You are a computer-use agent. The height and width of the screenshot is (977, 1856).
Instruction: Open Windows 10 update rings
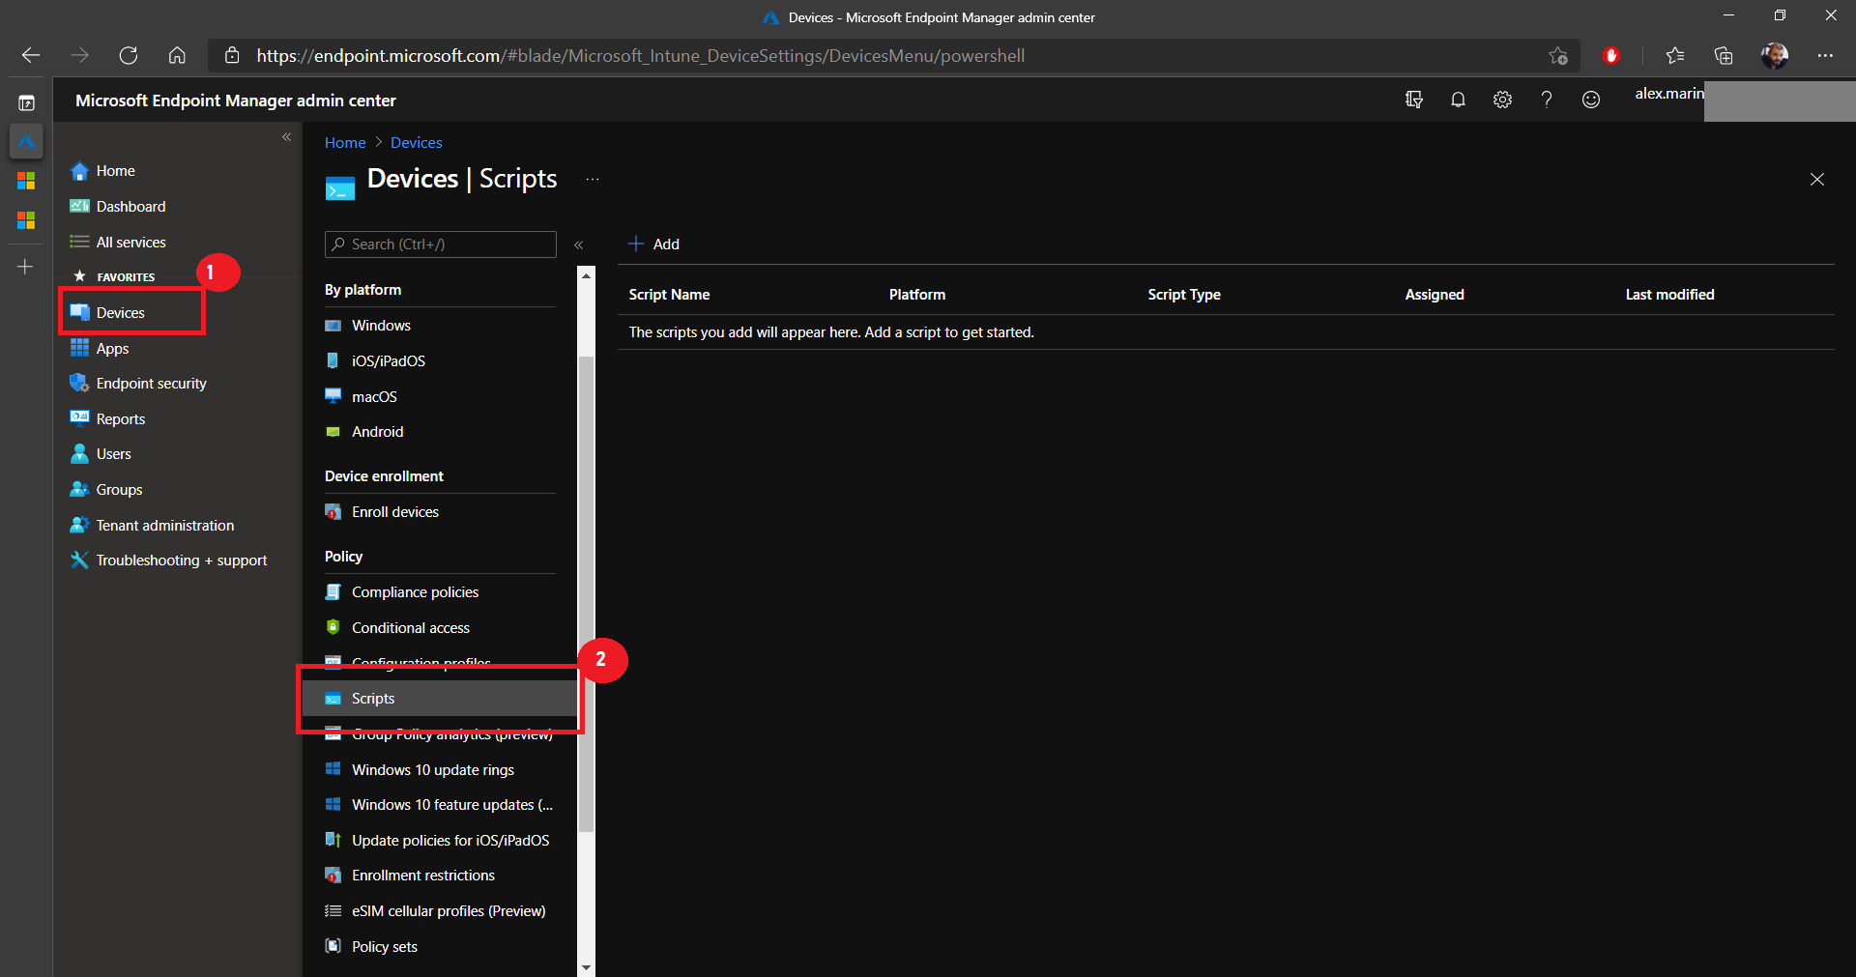[x=432, y=770]
